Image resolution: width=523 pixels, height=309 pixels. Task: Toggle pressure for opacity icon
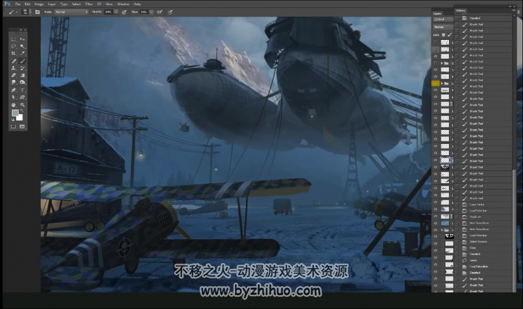[x=124, y=12]
